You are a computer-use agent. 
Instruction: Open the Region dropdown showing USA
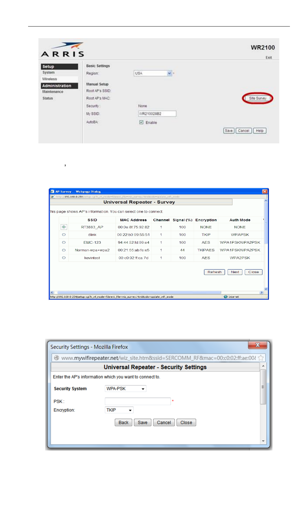pos(153,73)
